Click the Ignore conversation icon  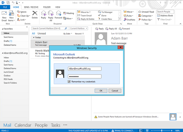[18, 12]
